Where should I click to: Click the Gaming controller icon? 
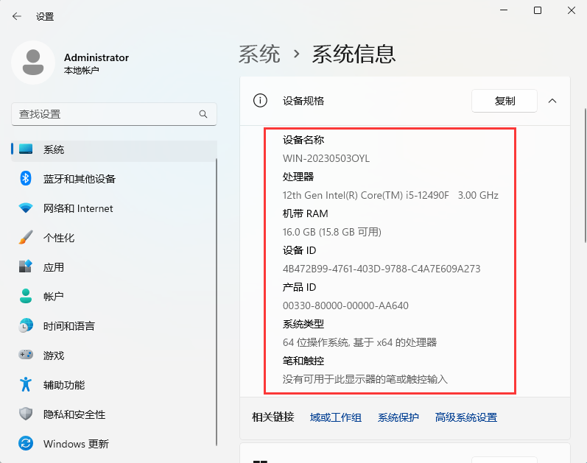[26, 355]
